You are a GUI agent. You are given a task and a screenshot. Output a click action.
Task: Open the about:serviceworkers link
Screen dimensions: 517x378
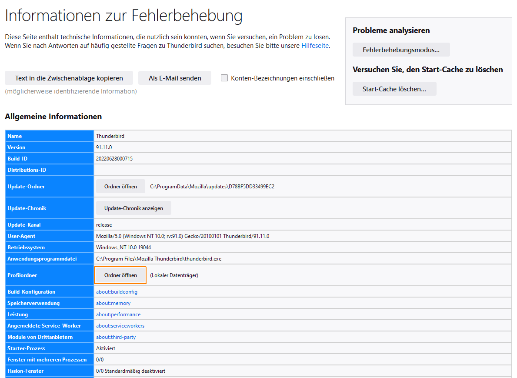coord(120,326)
